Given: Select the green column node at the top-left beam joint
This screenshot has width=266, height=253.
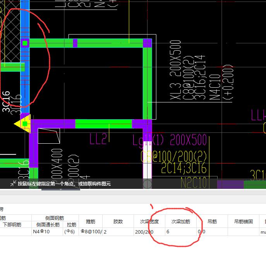Looking at the screenshot, I should (x=25, y=43).
